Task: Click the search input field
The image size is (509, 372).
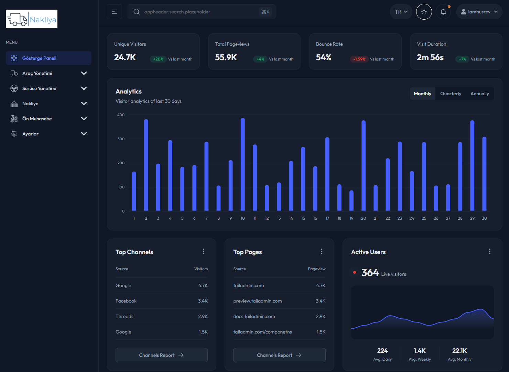Action: 193,11
